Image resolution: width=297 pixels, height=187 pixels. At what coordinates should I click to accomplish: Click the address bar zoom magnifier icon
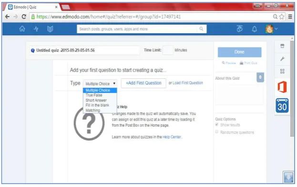275,17
